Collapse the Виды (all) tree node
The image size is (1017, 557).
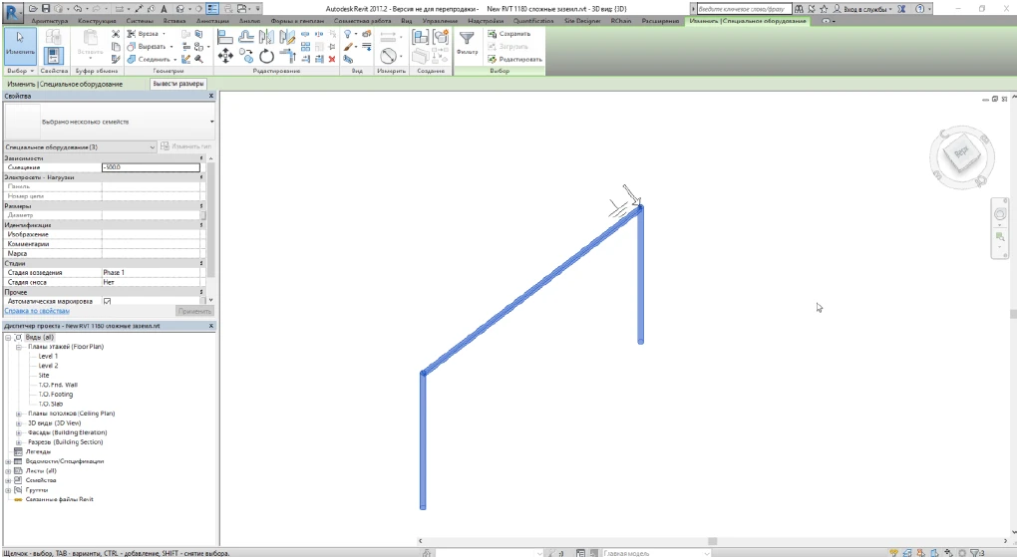click(x=9, y=337)
